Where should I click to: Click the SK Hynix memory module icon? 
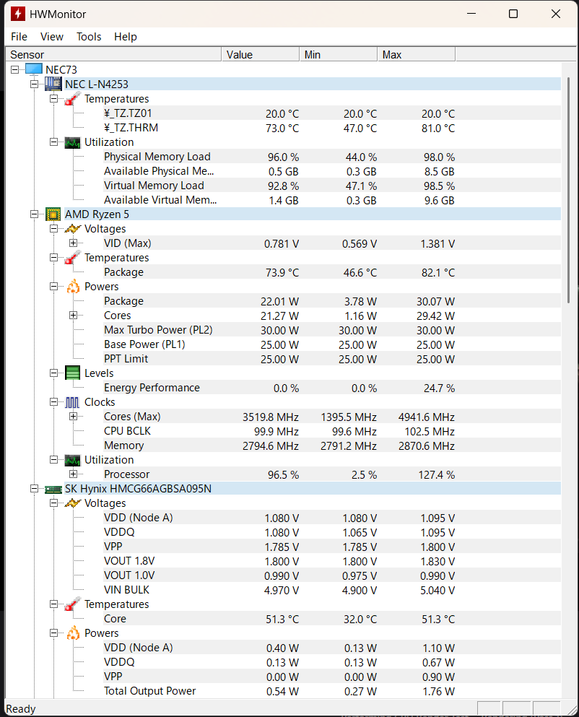click(53, 489)
